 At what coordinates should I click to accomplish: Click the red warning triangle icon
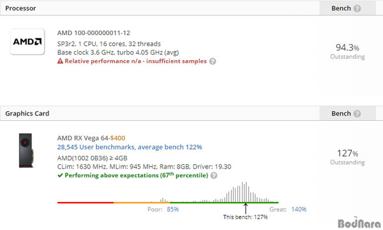point(60,61)
